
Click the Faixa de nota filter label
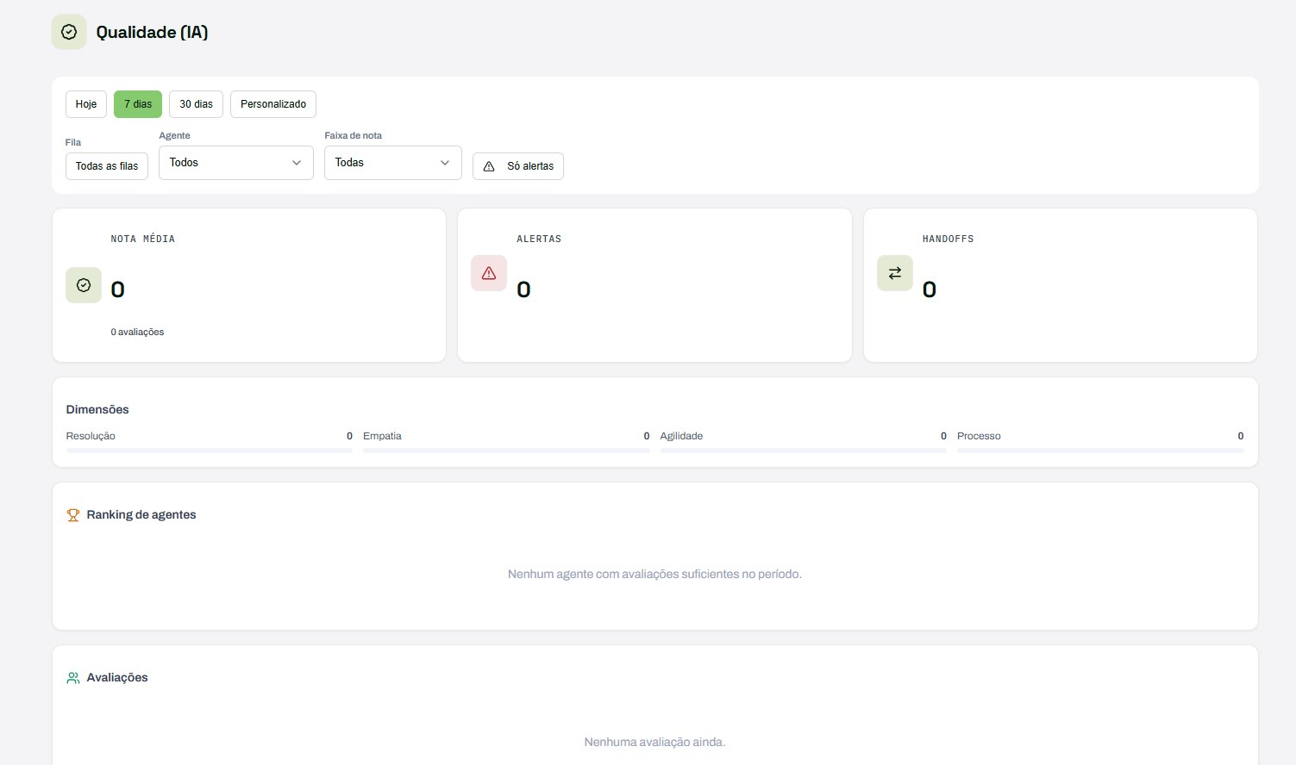pyautogui.click(x=354, y=136)
